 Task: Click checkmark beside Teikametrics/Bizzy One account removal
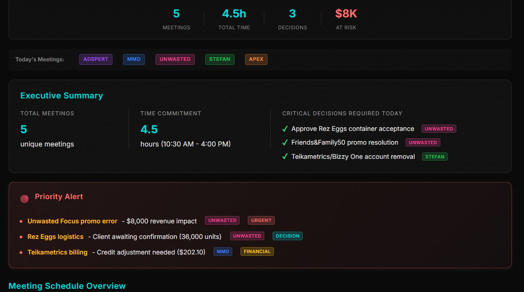coord(285,157)
